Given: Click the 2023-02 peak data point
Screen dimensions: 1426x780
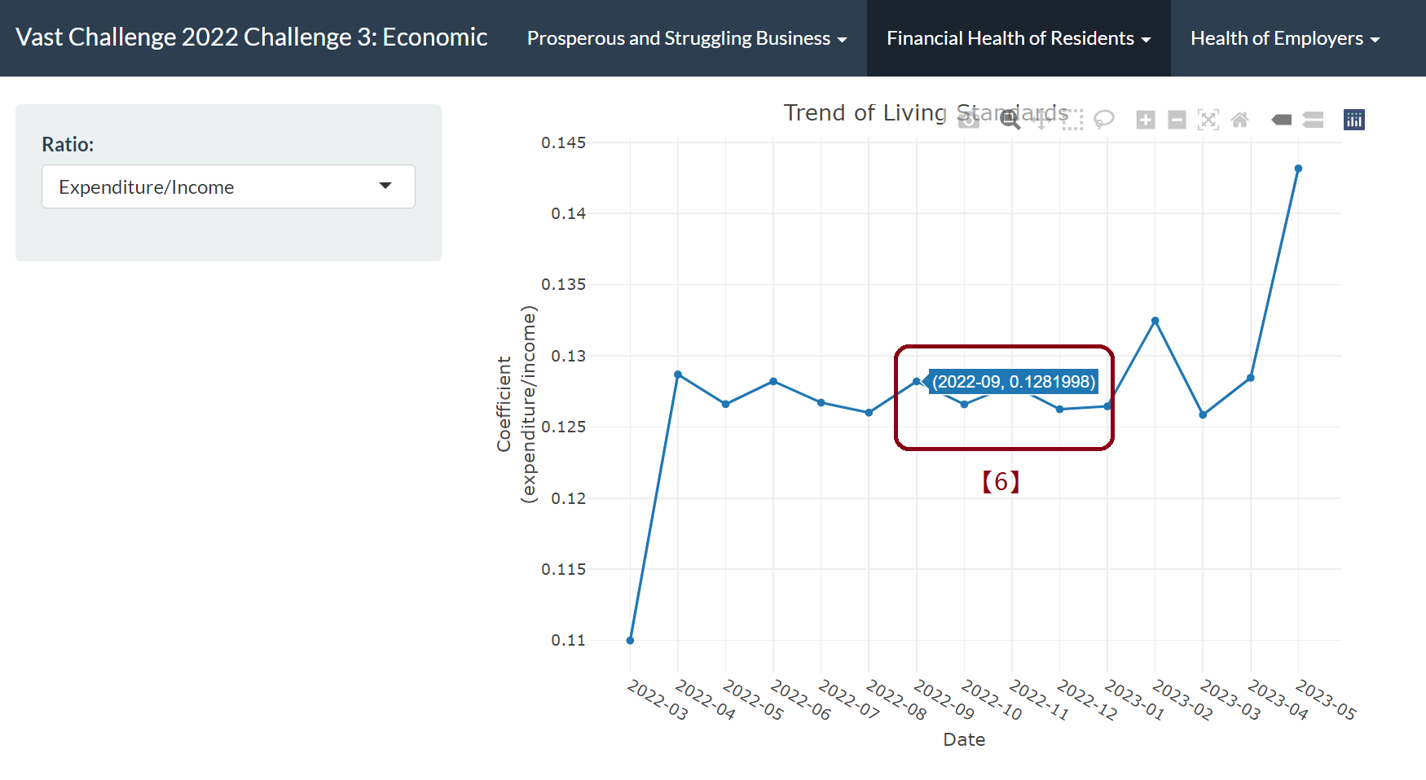Looking at the screenshot, I should tap(1155, 321).
